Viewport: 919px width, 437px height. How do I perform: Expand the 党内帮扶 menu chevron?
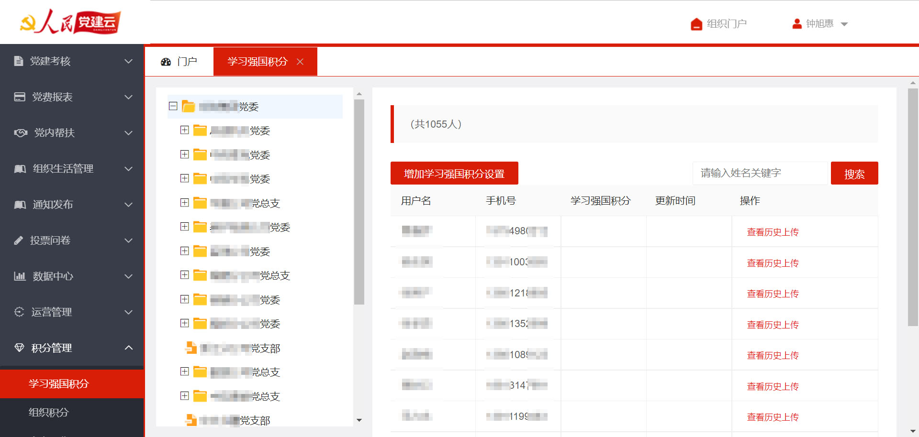pos(128,132)
